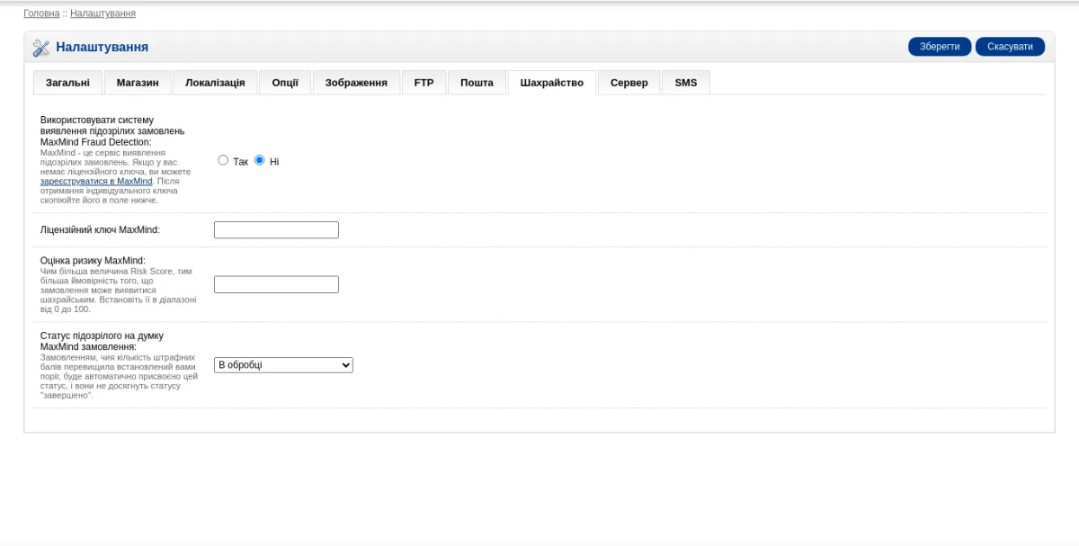Select the Шахрайство tab
1079x546 pixels.
coord(552,83)
